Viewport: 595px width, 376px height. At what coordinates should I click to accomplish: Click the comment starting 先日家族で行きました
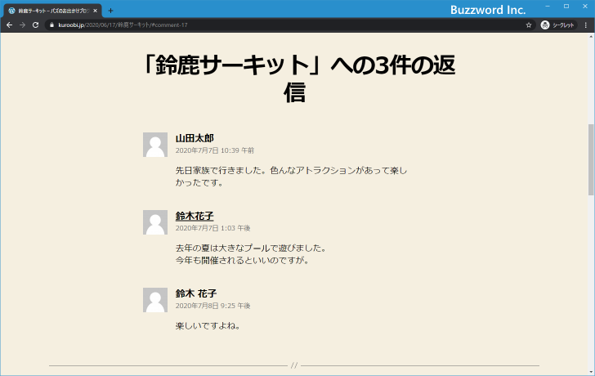click(x=291, y=177)
